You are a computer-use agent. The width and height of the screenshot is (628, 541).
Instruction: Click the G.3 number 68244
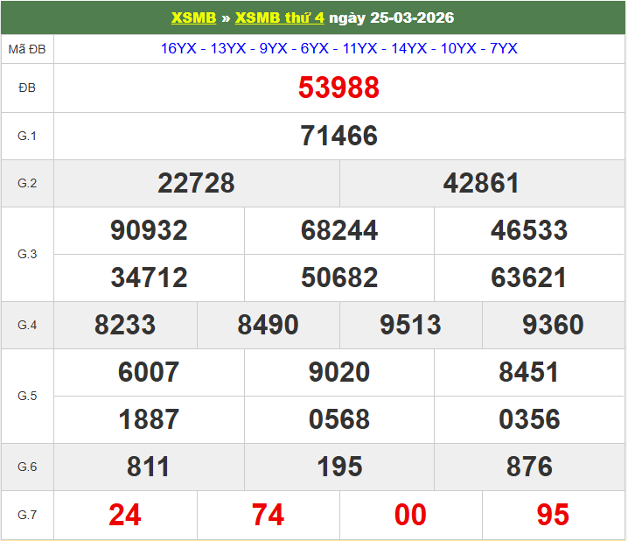coord(338,230)
